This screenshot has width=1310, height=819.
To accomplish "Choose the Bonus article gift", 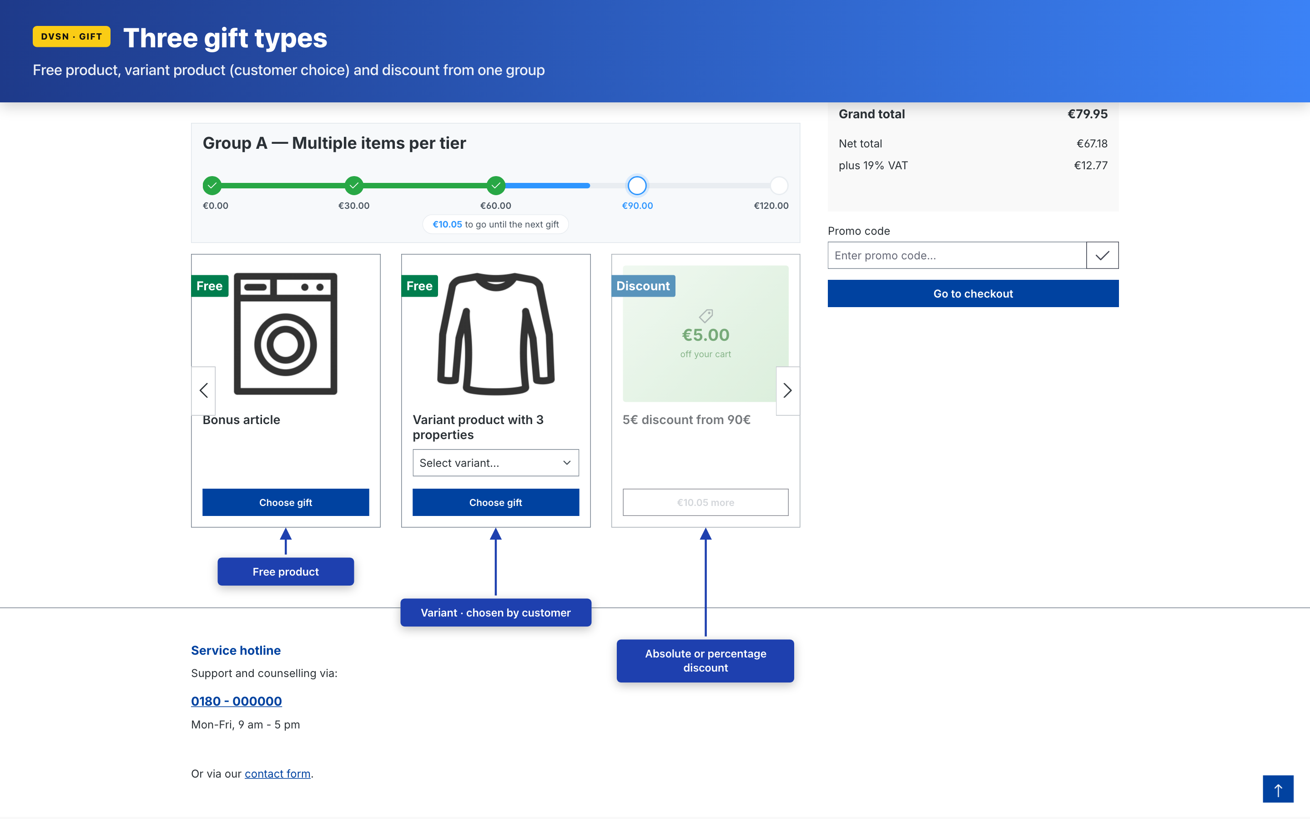I will point(285,502).
